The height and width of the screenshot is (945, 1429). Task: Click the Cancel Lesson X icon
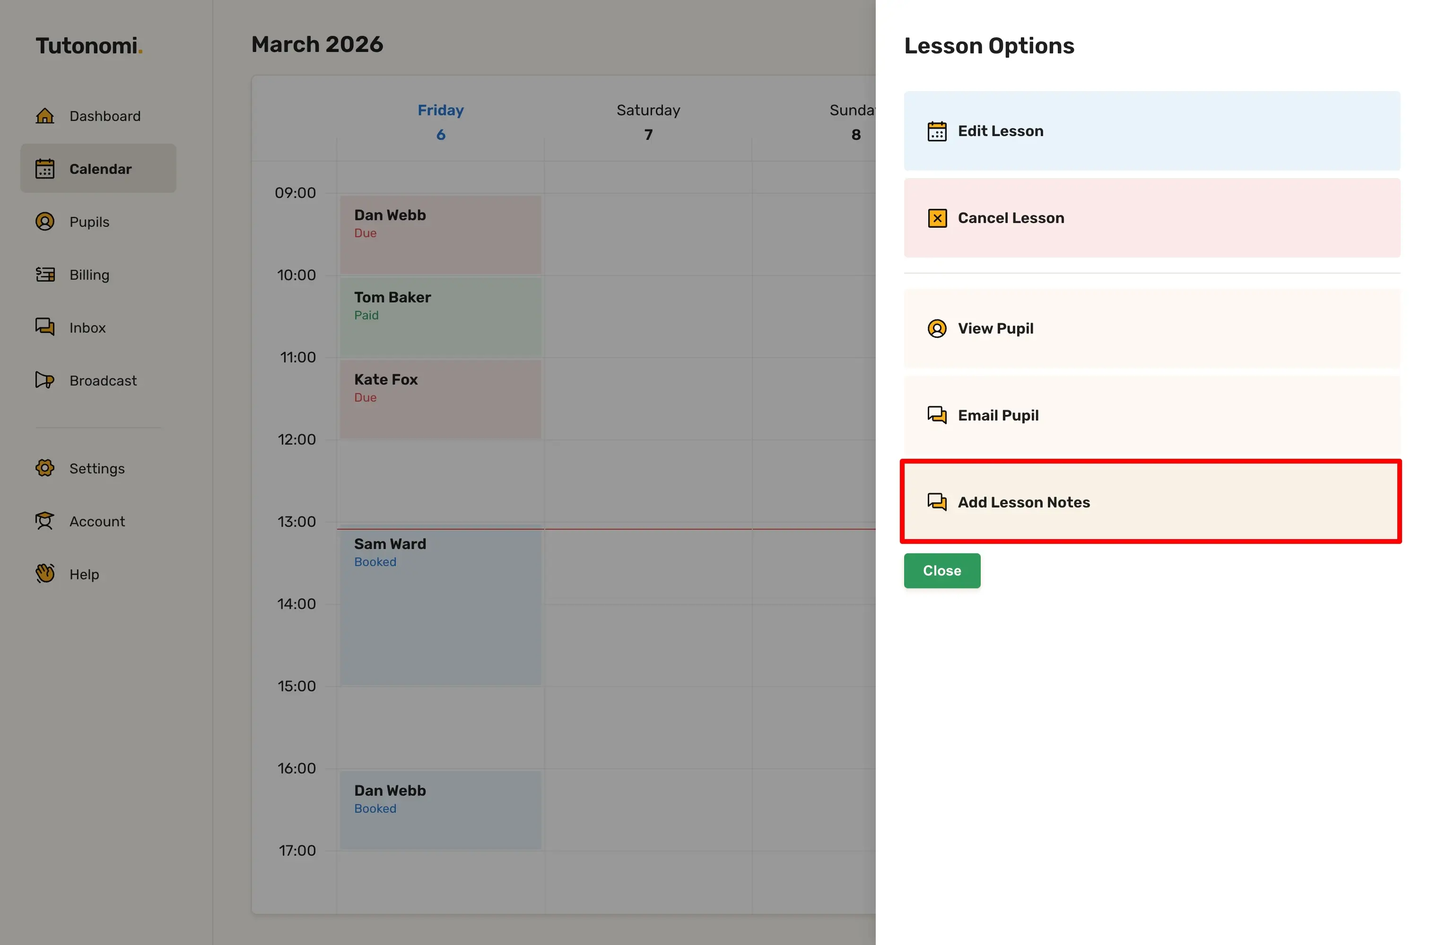pos(936,218)
